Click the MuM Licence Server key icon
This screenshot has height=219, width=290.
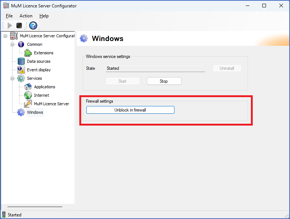[x=28, y=104]
